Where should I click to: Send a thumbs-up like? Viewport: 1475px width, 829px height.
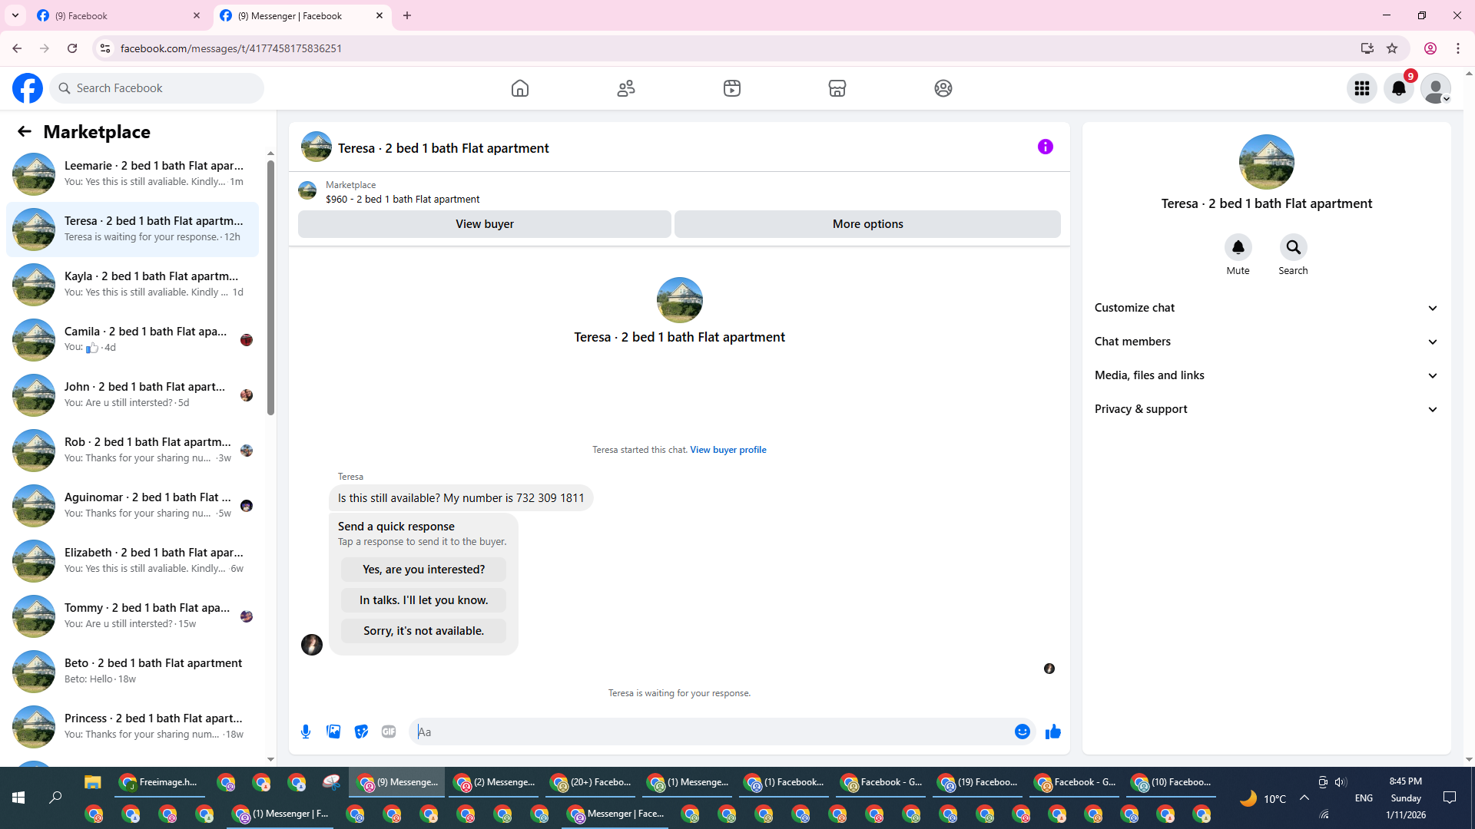click(1053, 732)
